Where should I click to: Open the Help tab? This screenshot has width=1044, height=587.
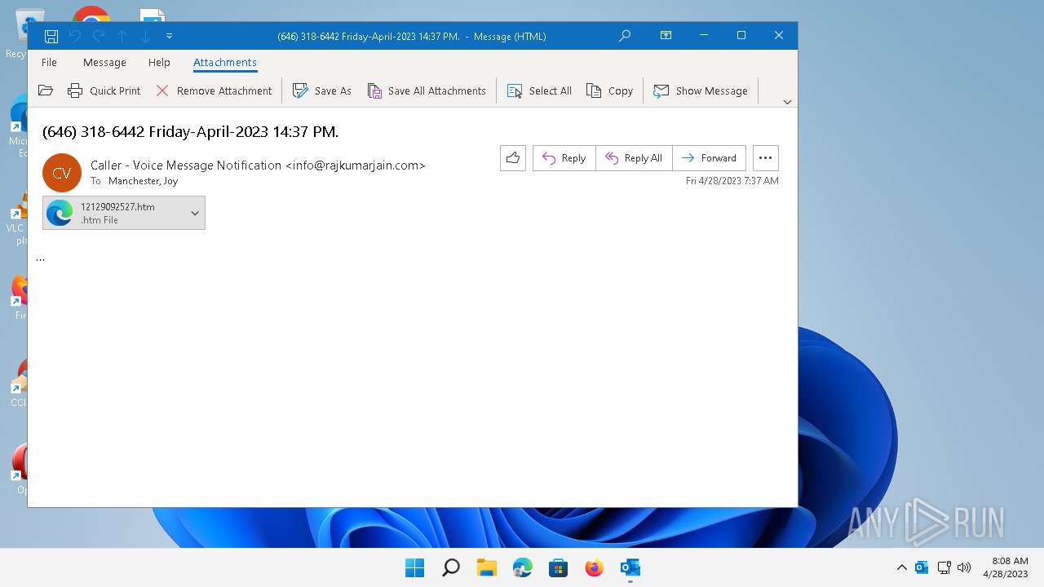[x=159, y=63]
